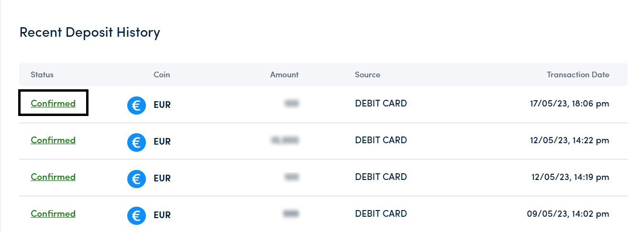Click the 17/05/23, 18:06 pm transaction date

coord(570,103)
